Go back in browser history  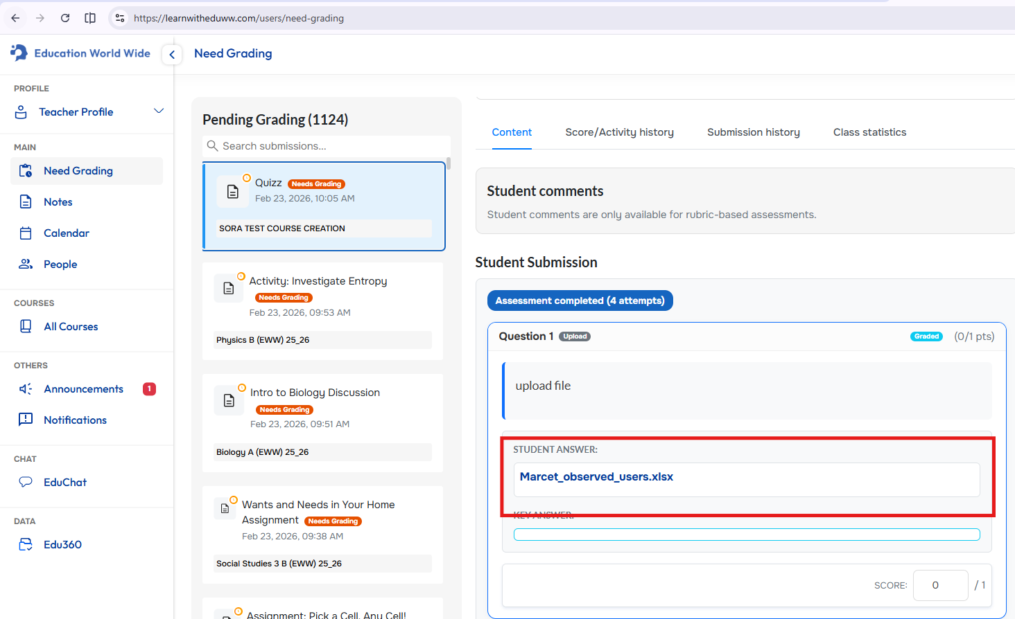(15, 18)
